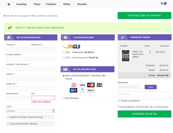Screen dimensions: 173x133
Task: Click the PayPal logo
Action: 91,90
